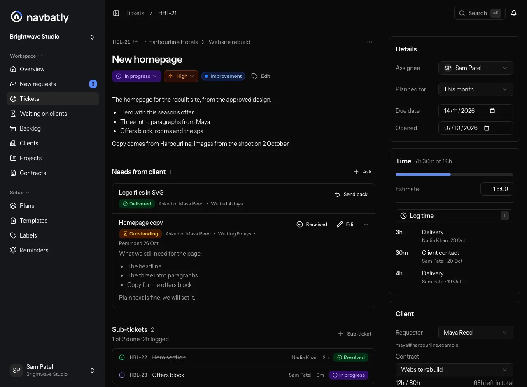The width and height of the screenshot is (527, 387).
Task: Open Clients in sidebar
Action: pyautogui.click(x=53, y=143)
